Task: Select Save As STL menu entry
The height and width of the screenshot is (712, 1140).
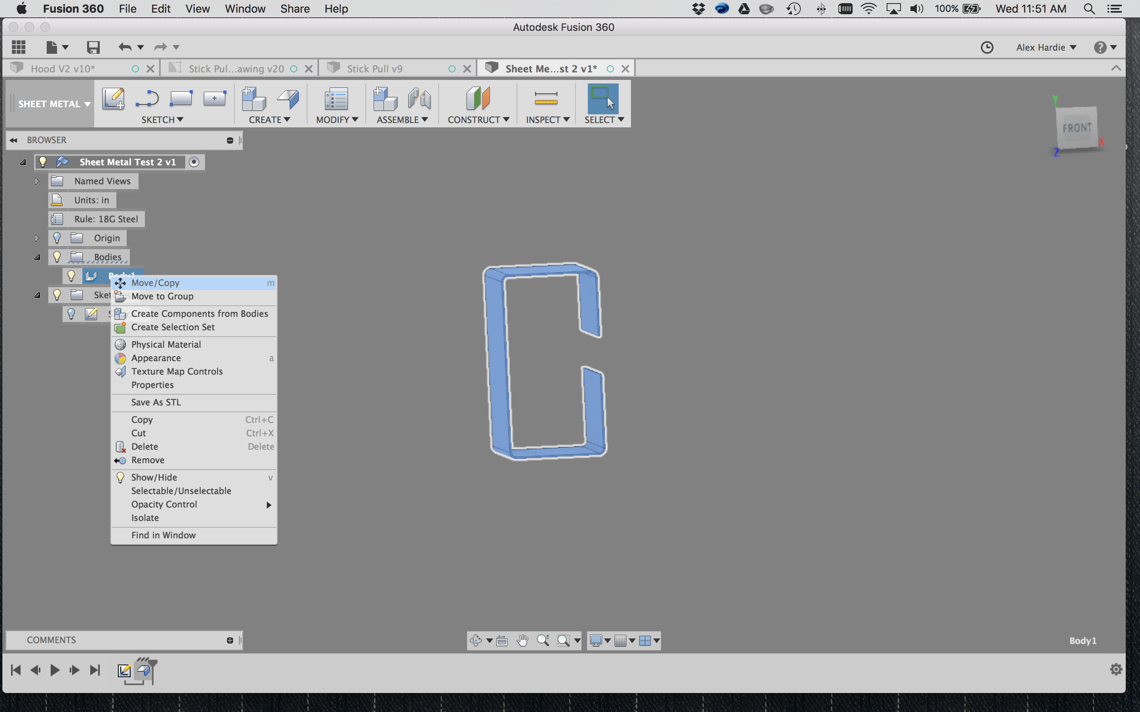Action: click(x=194, y=403)
